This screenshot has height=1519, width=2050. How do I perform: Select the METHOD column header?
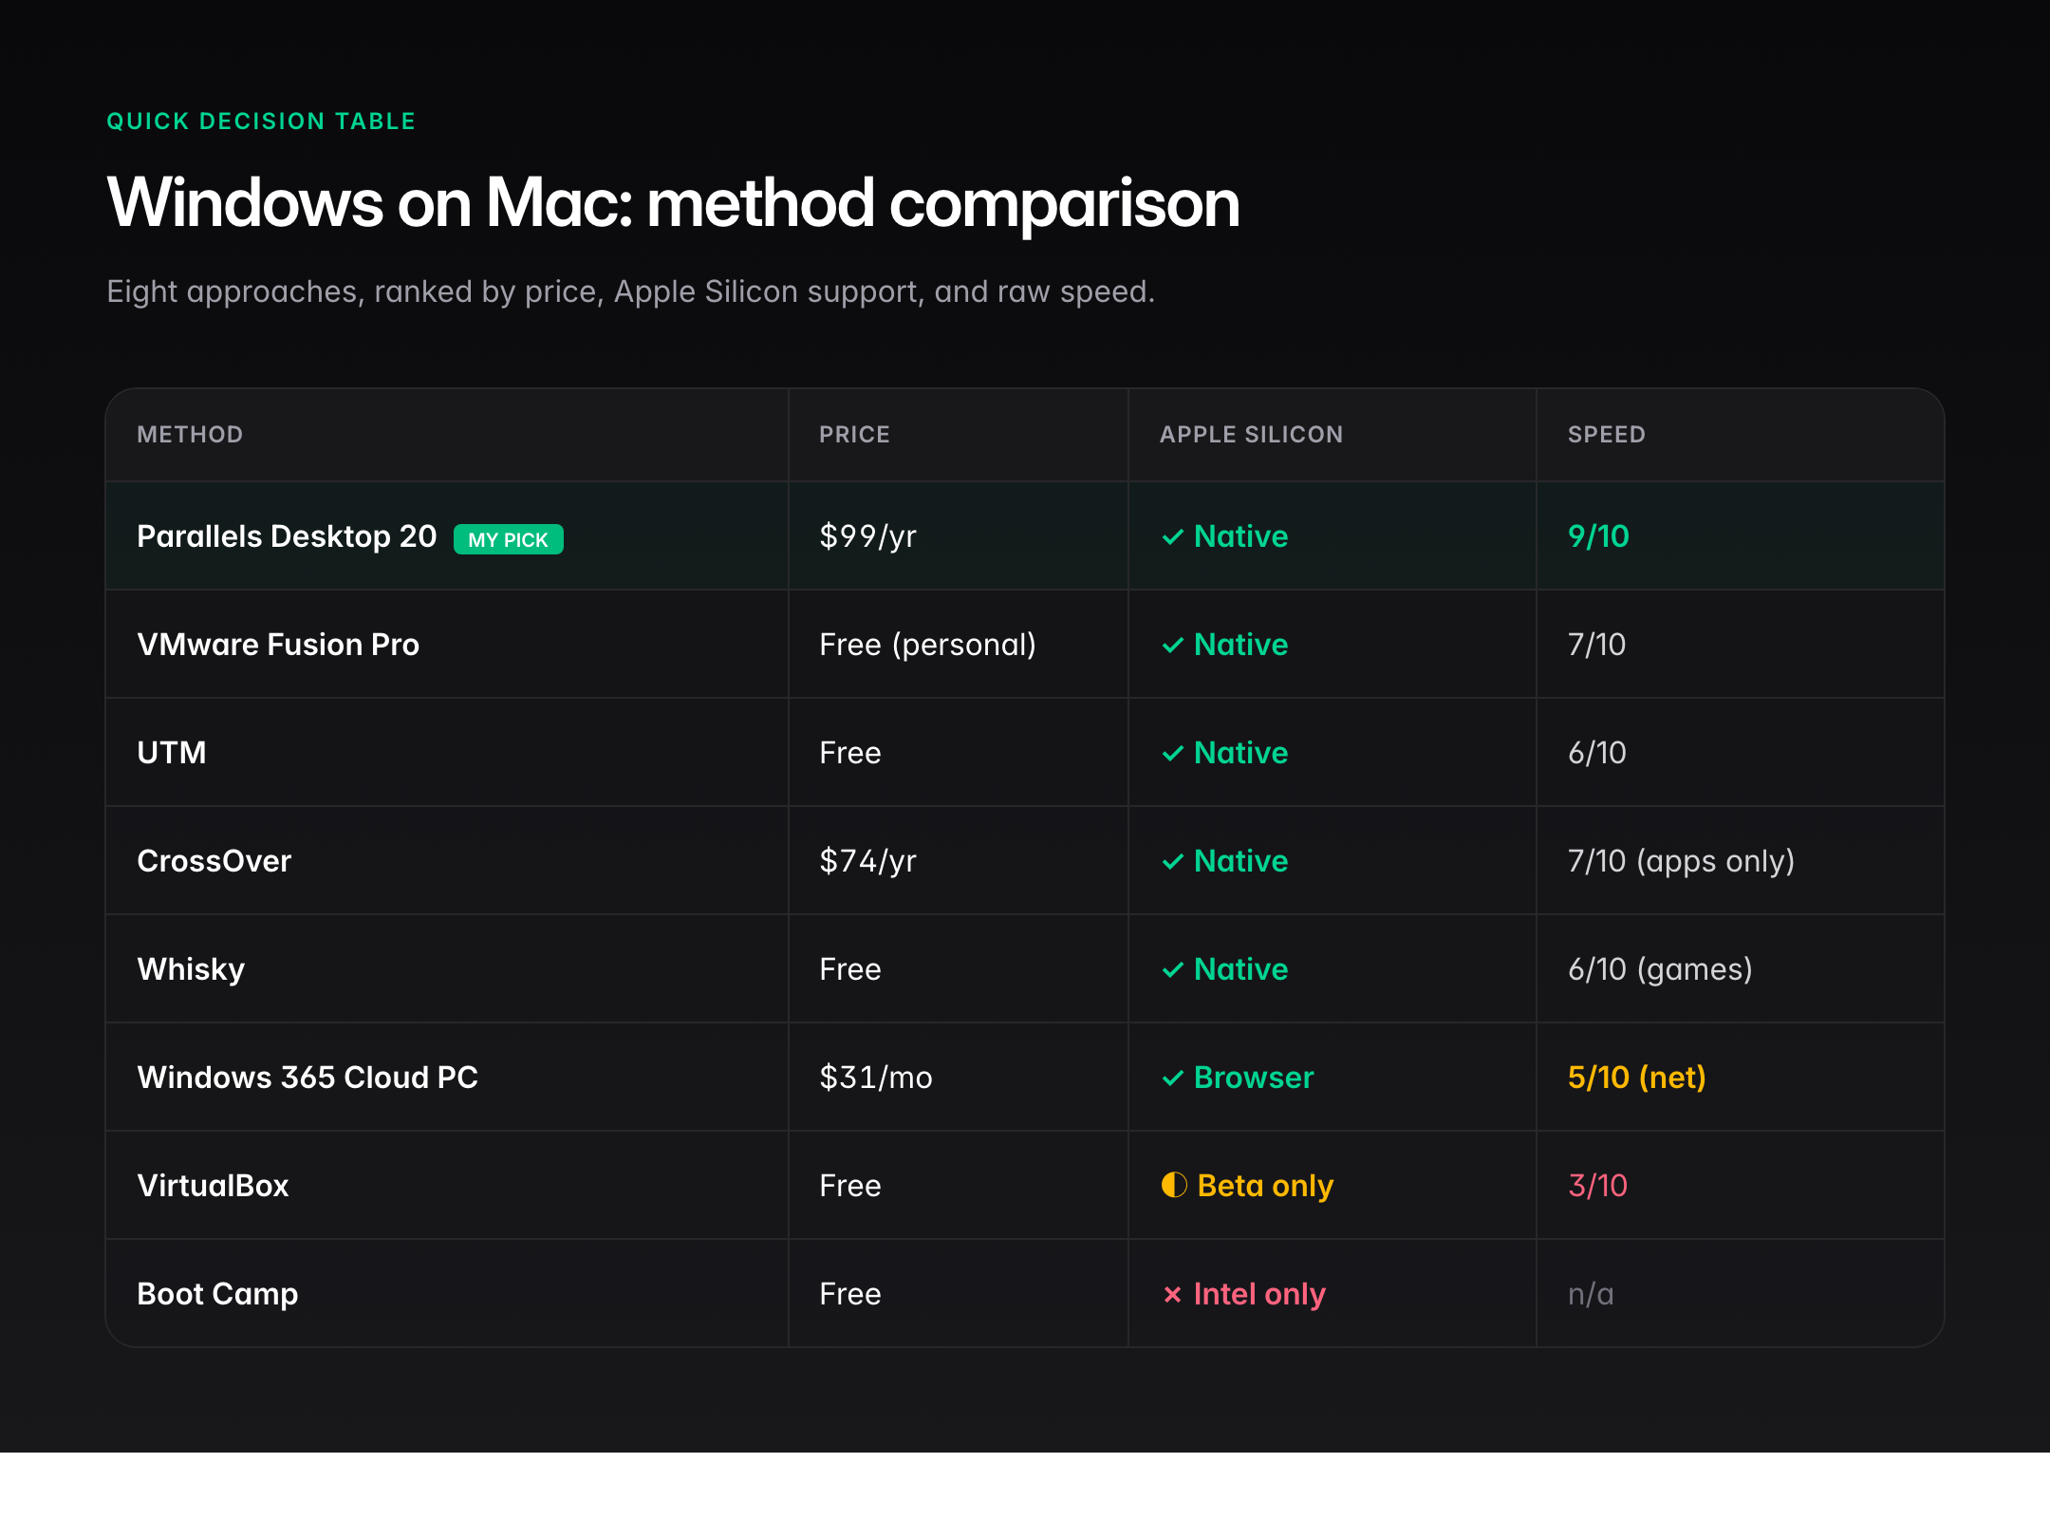coord(190,435)
